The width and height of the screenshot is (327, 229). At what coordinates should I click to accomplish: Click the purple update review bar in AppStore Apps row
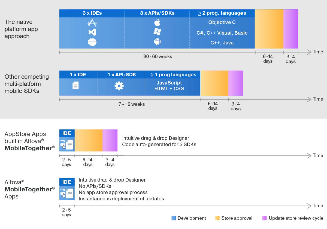point(110,140)
